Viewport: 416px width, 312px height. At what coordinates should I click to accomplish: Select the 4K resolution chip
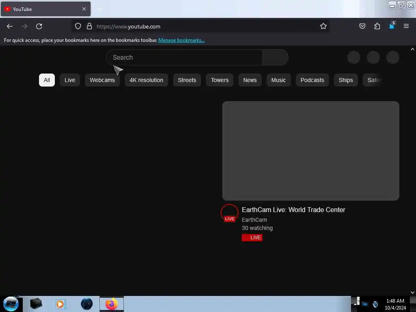(146, 80)
